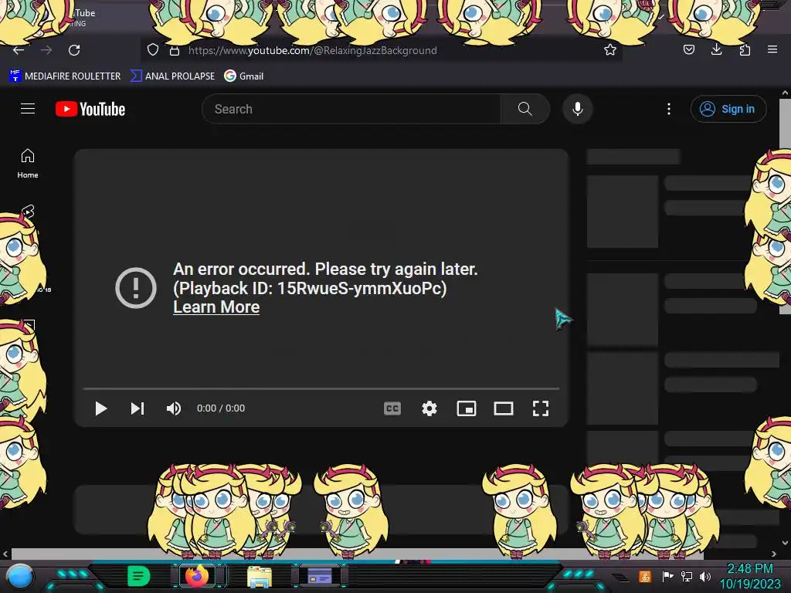Screen dimensions: 791x593
Task: Open the extensions puzzle icon
Action: [745, 49]
